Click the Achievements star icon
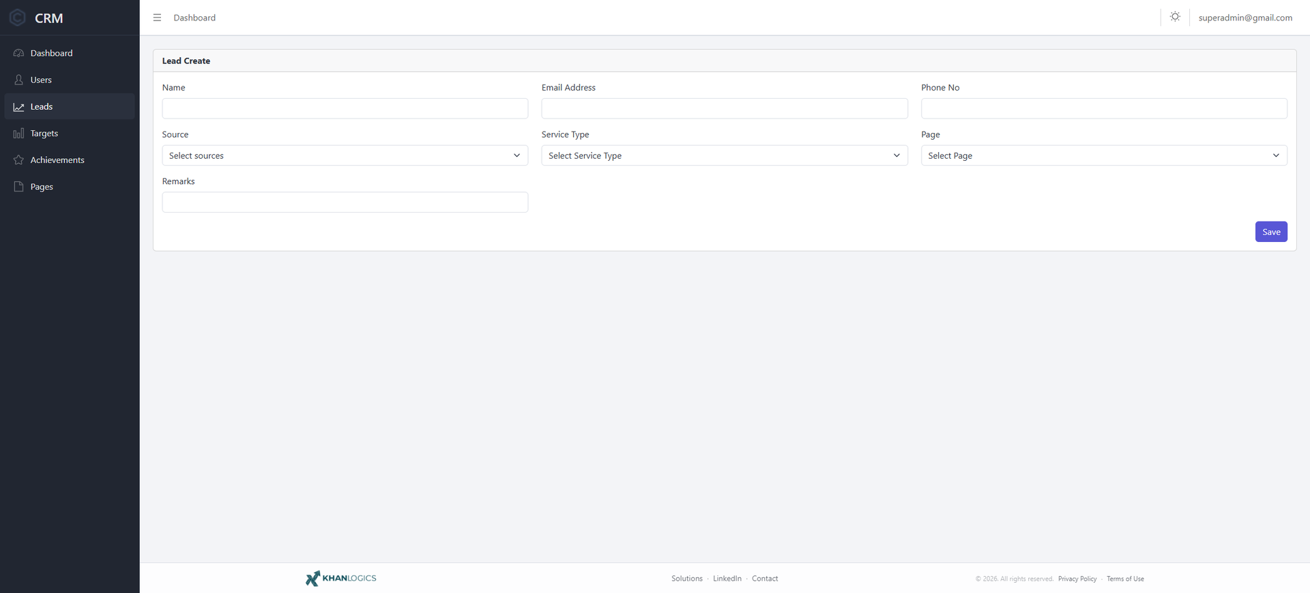 tap(18, 160)
